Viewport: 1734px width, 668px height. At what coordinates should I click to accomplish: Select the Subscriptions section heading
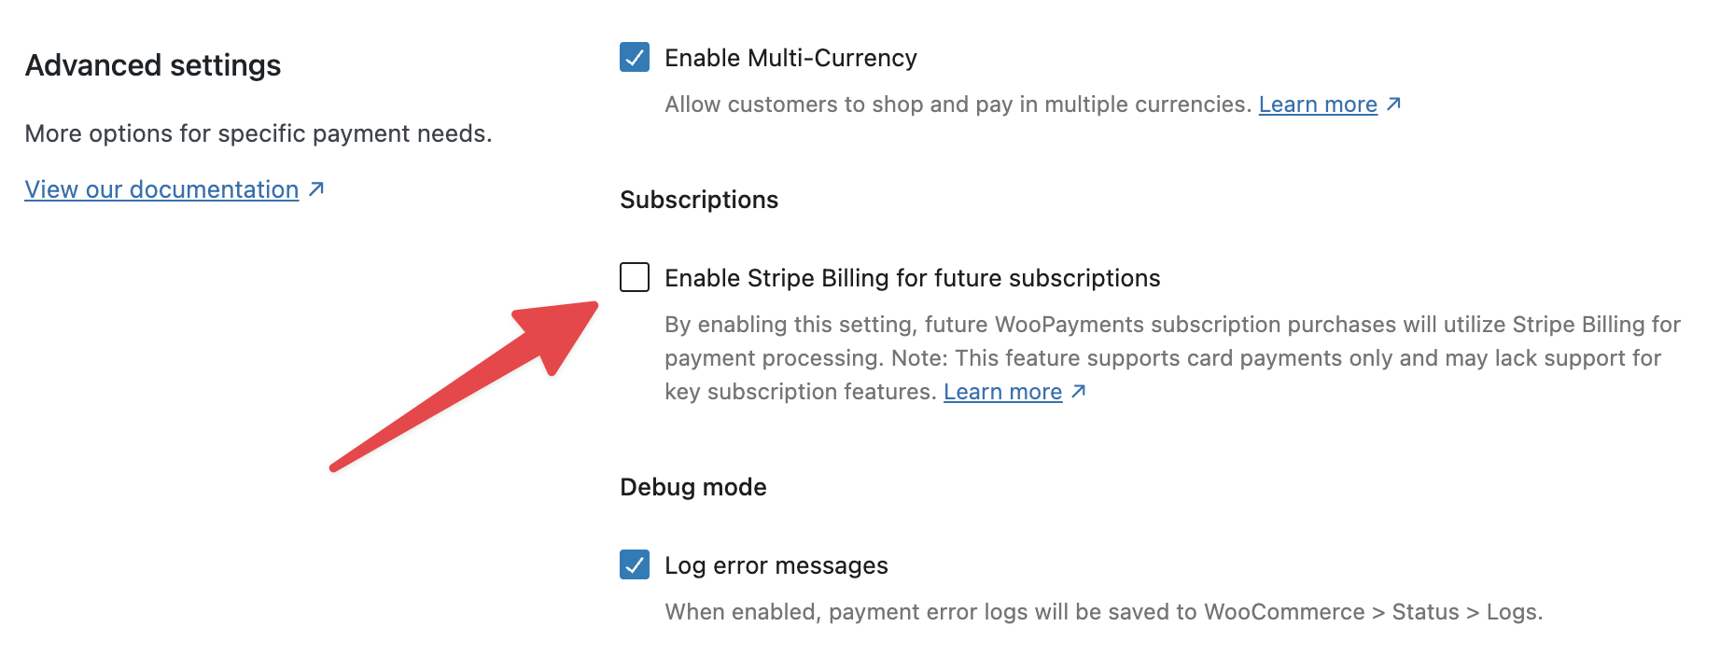[x=699, y=200]
